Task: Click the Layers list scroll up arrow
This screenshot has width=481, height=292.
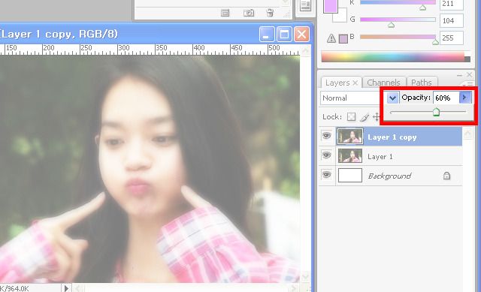Action: (x=467, y=134)
